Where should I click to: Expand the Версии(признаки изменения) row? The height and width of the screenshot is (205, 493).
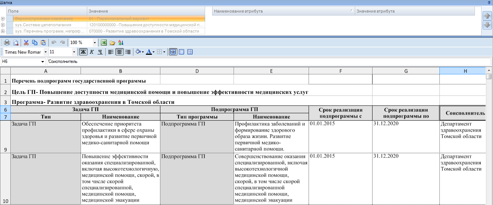click(x=3, y=19)
